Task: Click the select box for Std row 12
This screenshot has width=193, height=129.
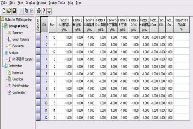Action: pyautogui.click(x=38, y=117)
